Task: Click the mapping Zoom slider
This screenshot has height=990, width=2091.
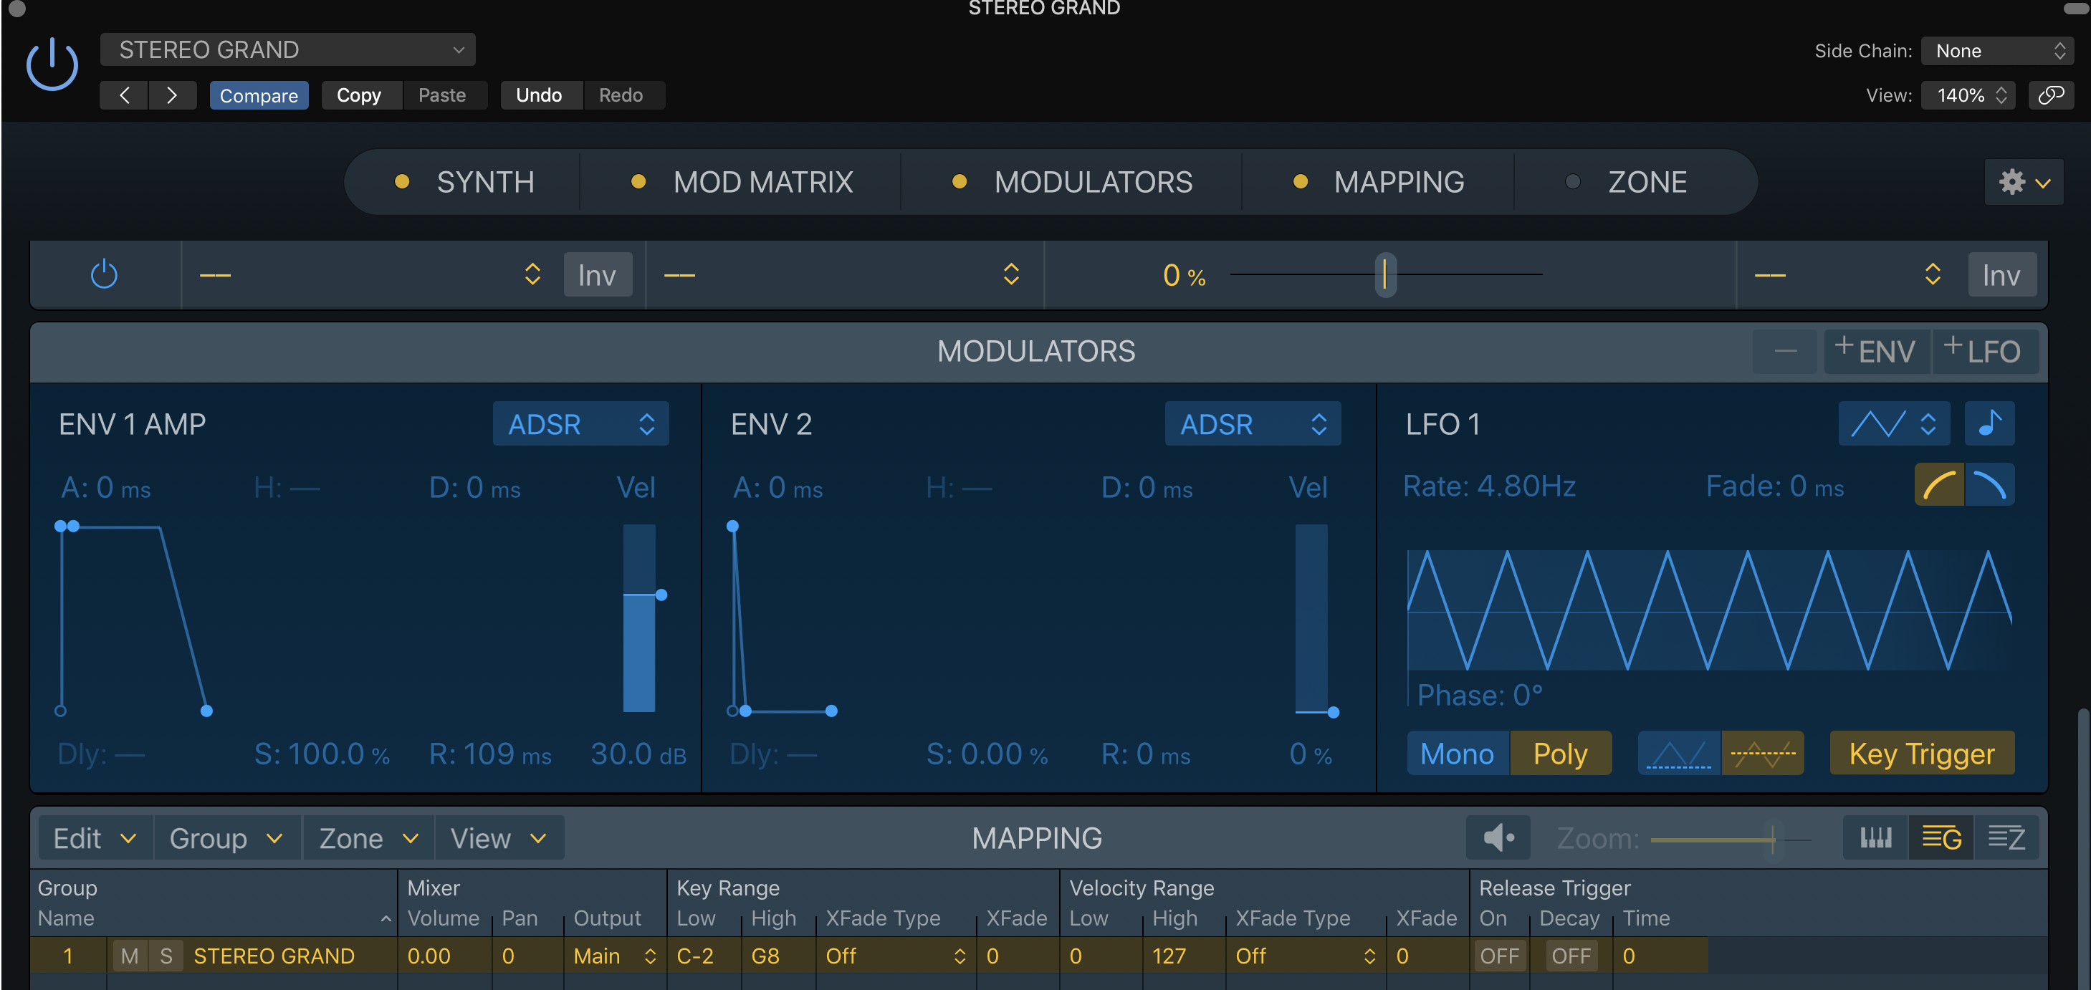Action: tap(1731, 839)
